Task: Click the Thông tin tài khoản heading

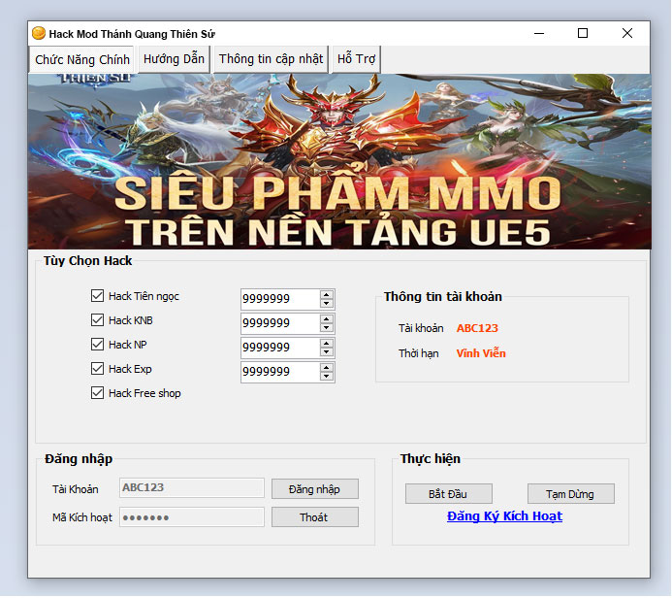Action: [443, 296]
